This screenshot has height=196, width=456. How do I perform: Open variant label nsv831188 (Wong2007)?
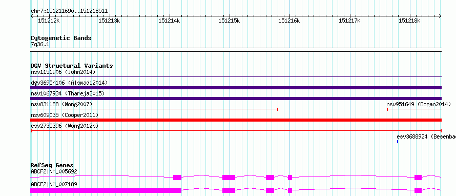61,104
